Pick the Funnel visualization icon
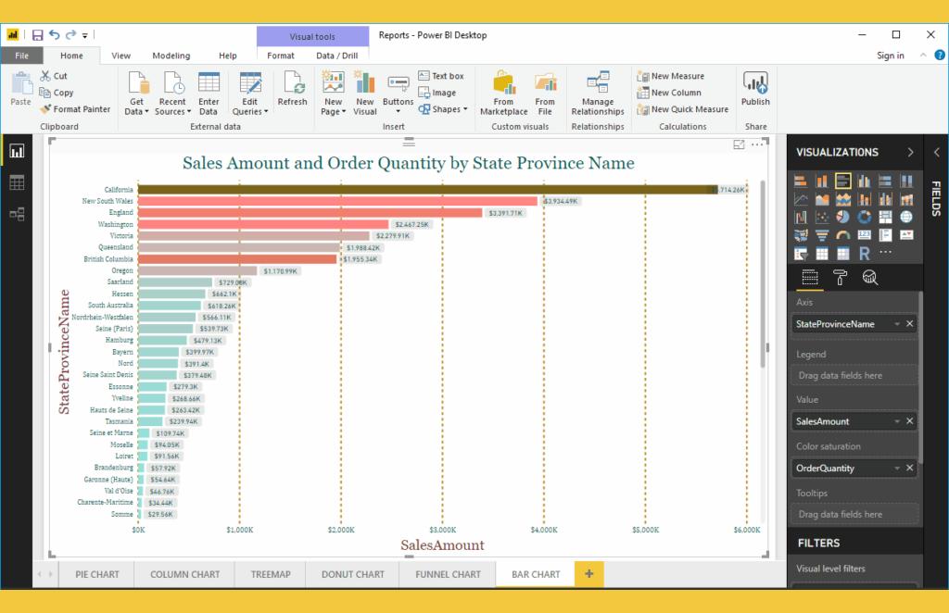The width and height of the screenshot is (949, 613). pyautogui.click(x=822, y=235)
